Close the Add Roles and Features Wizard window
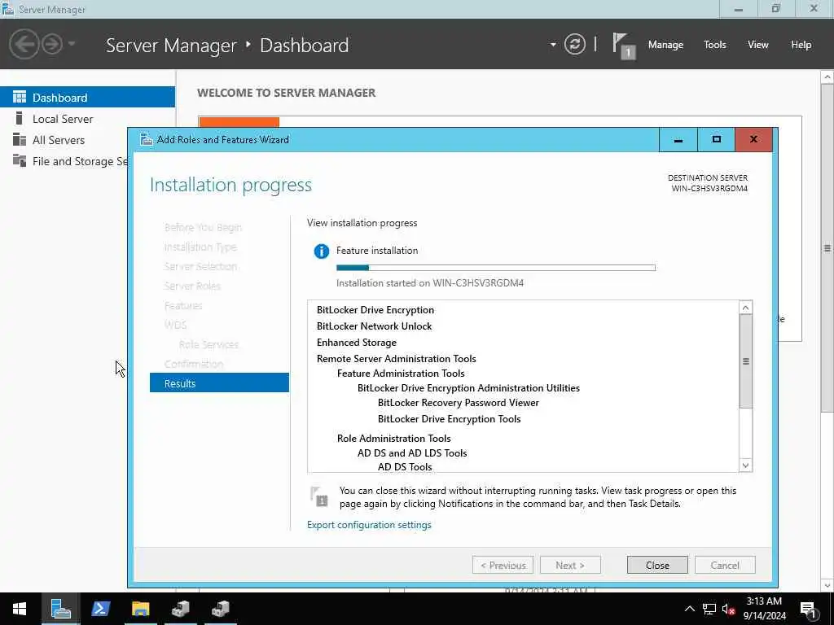Screen dimensions: 834x625 coord(753,140)
